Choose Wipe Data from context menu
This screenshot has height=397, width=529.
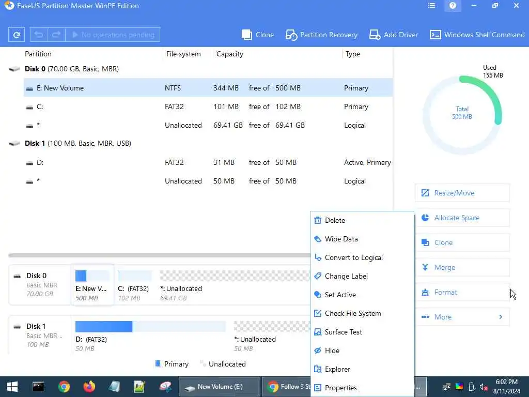tap(362, 239)
